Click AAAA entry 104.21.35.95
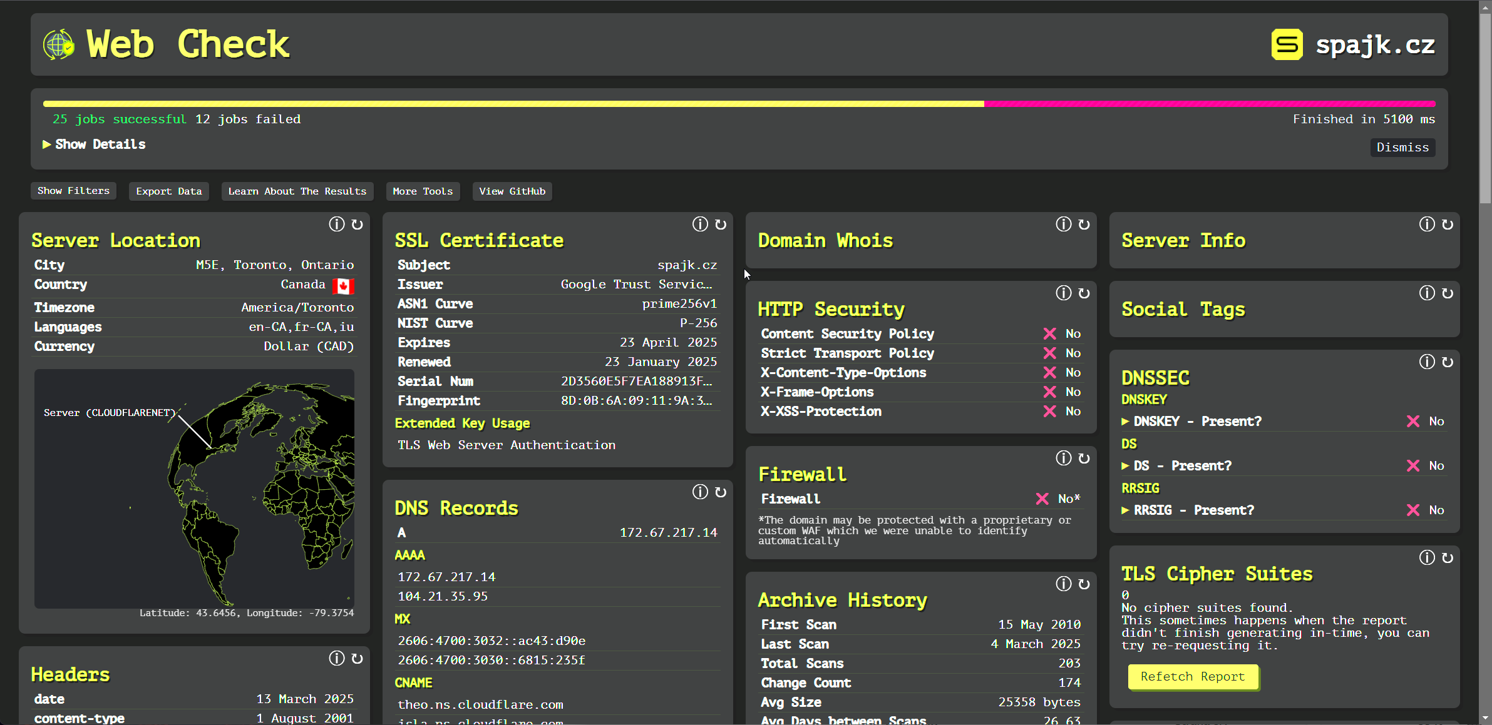Viewport: 1492px width, 725px height. [x=443, y=597]
